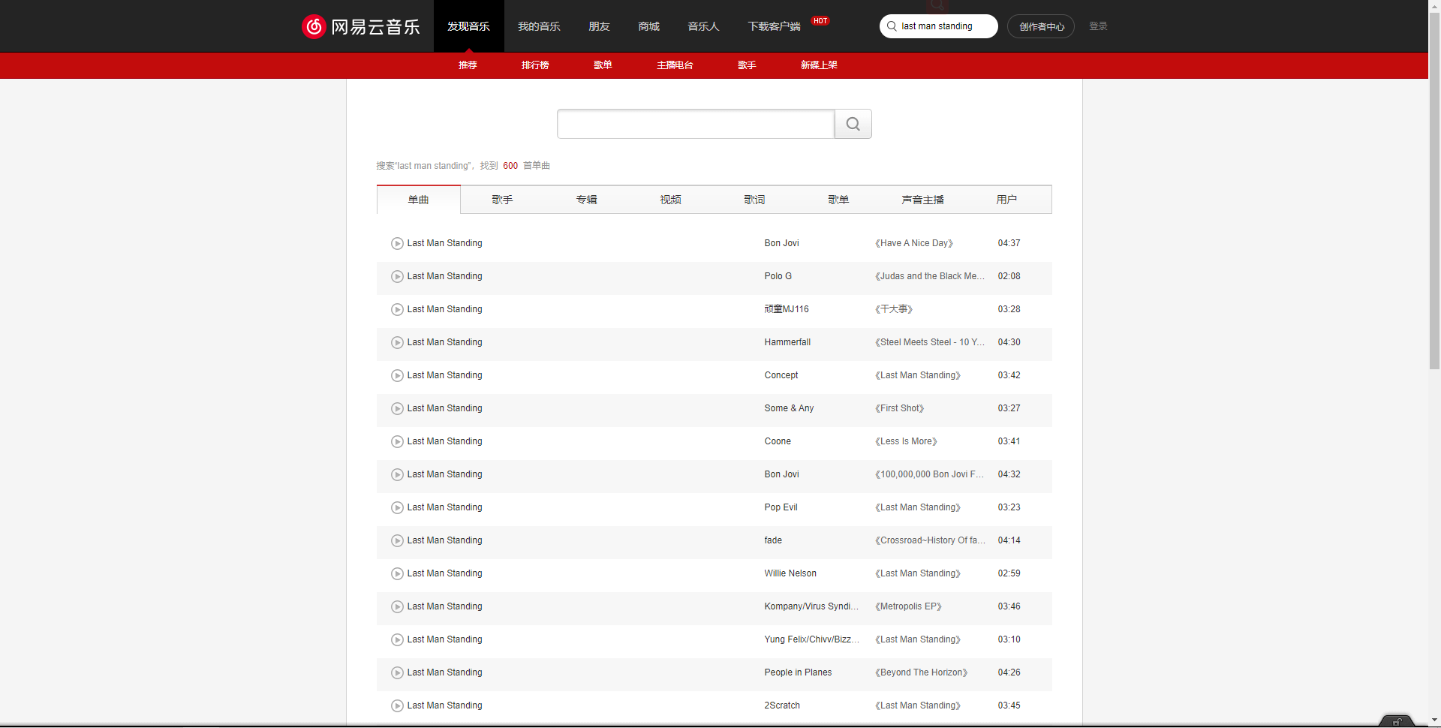Click the scrollbar up arrow
This screenshot has height=728, width=1441.
click(x=1434, y=5)
